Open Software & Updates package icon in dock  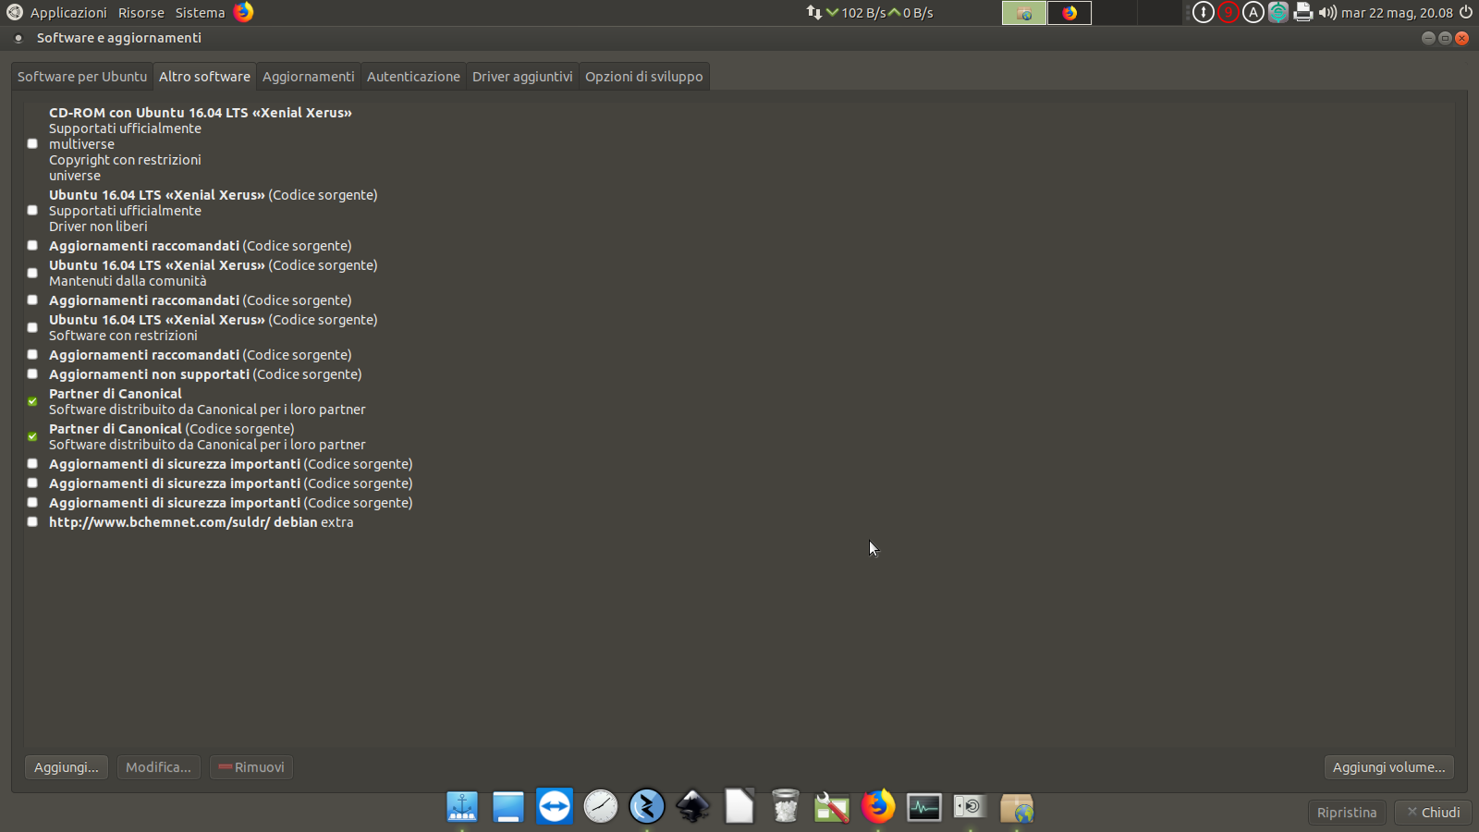[x=1017, y=808]
